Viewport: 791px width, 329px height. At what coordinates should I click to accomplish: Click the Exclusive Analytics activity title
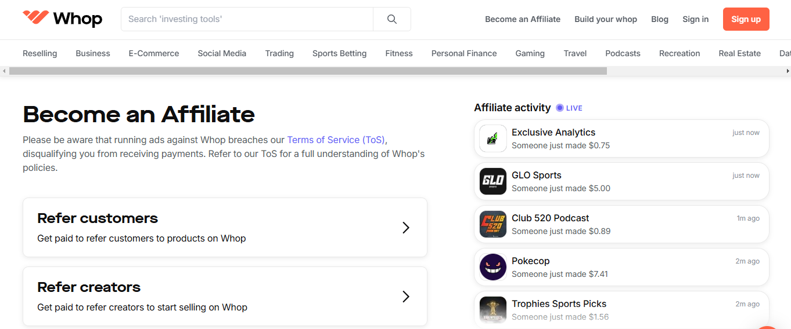pyautogui.click(x=553, y=132)
